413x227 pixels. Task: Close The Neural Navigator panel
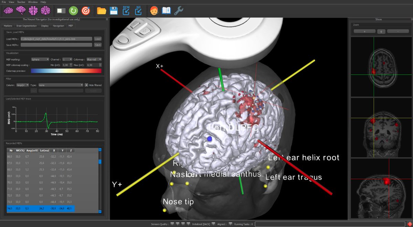tap(107, 20)
